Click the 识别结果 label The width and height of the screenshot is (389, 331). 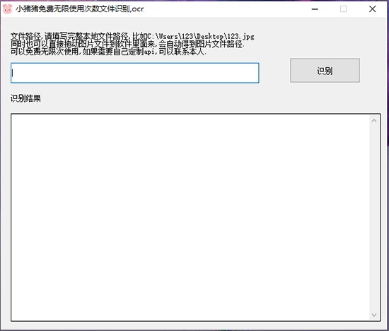(25, 98)
